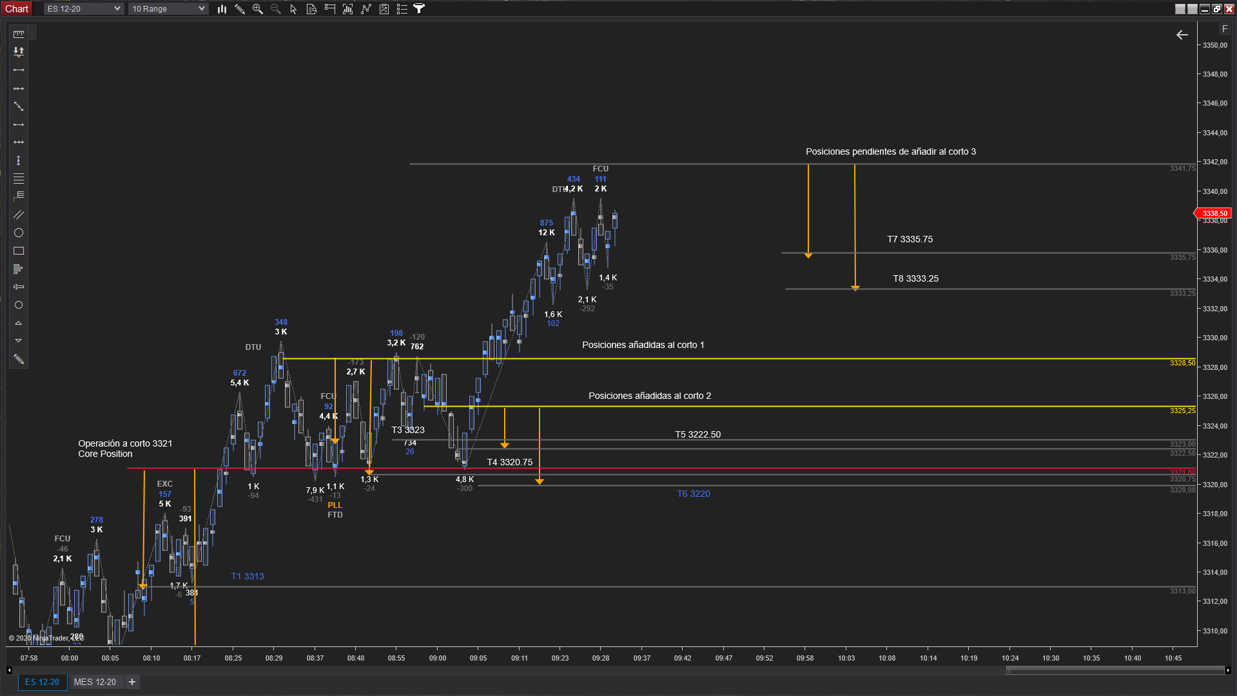This screenshot has width=1237, height=696.
Task: Switch to the MES 12-20 tab
Action: click(x=95, y=682)
